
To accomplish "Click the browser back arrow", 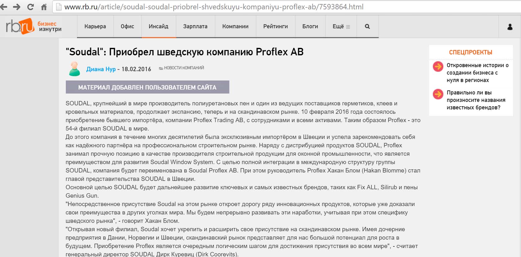I will click(3, 7).
